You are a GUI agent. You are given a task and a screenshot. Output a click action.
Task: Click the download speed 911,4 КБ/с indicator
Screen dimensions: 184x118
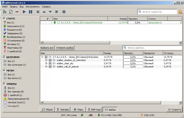[110, 115]
